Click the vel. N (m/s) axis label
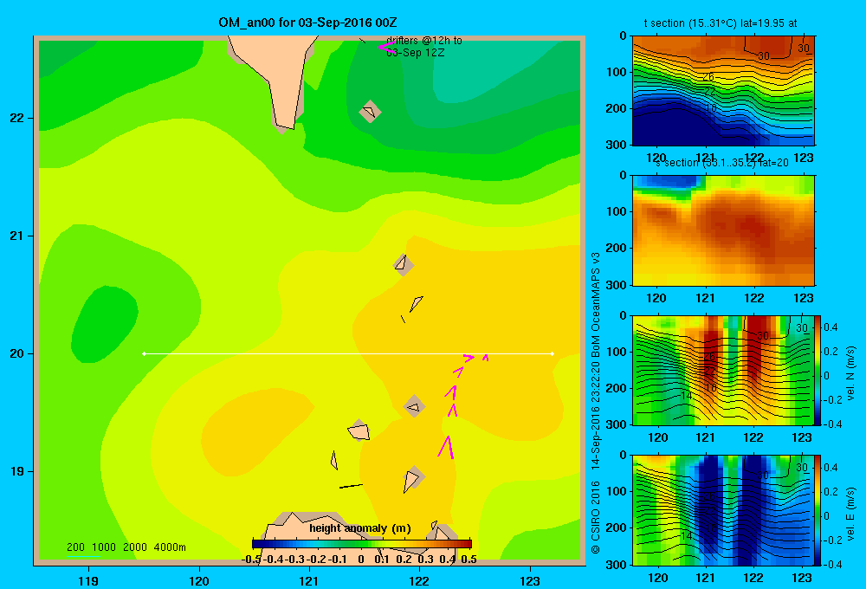866x589 pixels. click(x=850, y=373)
